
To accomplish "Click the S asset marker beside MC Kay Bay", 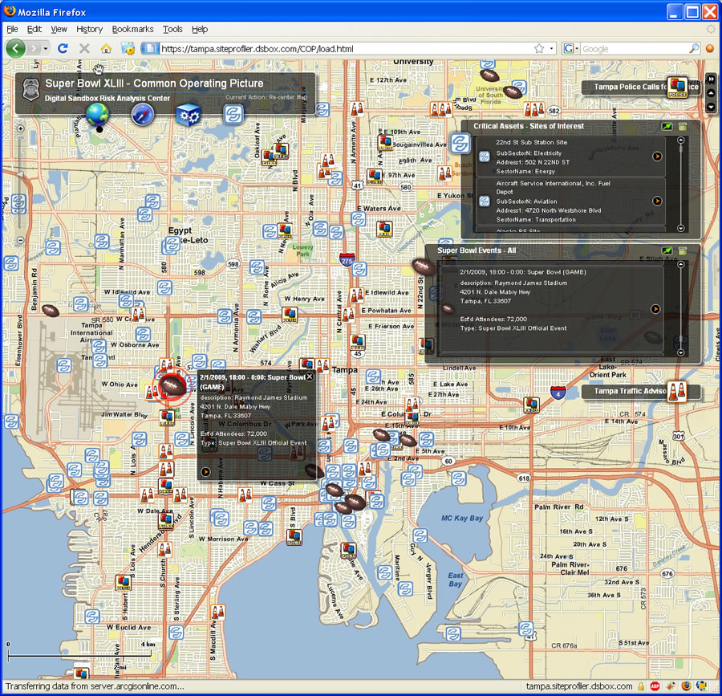I will (458, 478).
